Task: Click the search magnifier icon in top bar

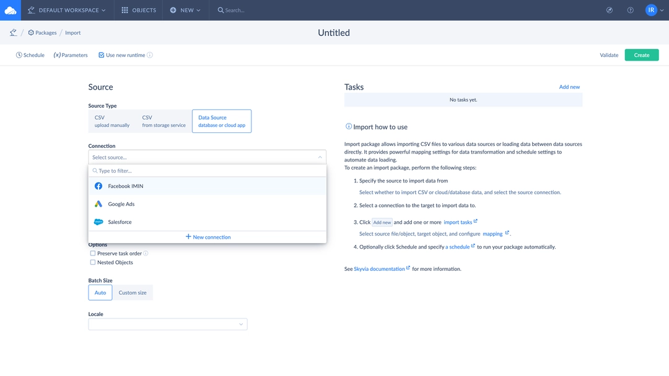Action: pos(221,11)
